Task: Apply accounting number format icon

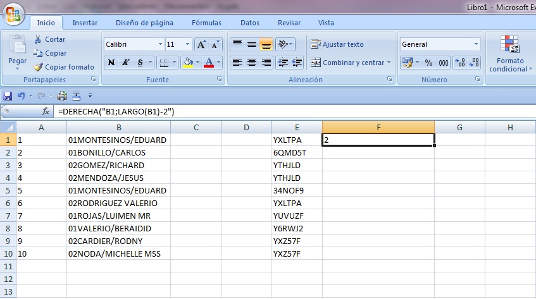Action: 407,63
